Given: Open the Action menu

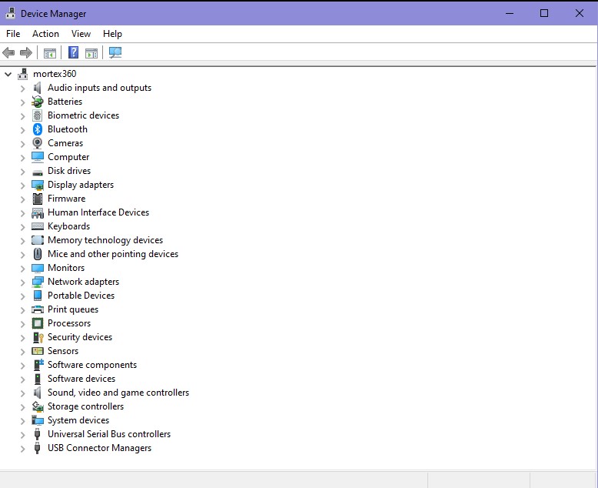Looking at the screenshot, I should click(x=45, y=34).
